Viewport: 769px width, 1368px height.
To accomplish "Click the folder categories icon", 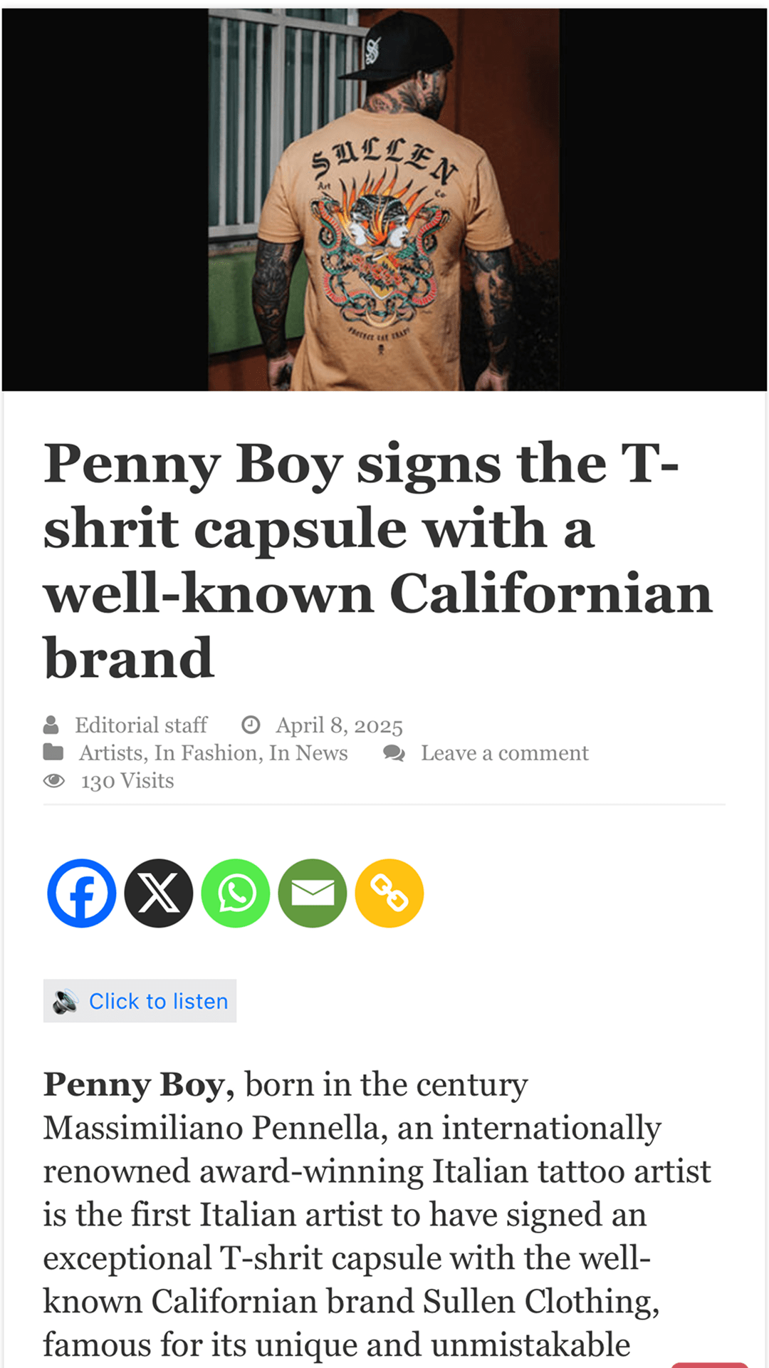I will coord(53,752).
